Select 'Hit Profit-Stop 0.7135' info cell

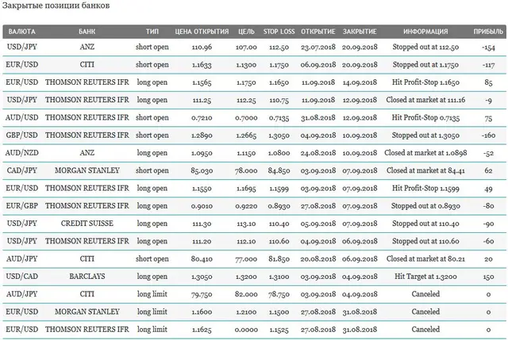425,117
